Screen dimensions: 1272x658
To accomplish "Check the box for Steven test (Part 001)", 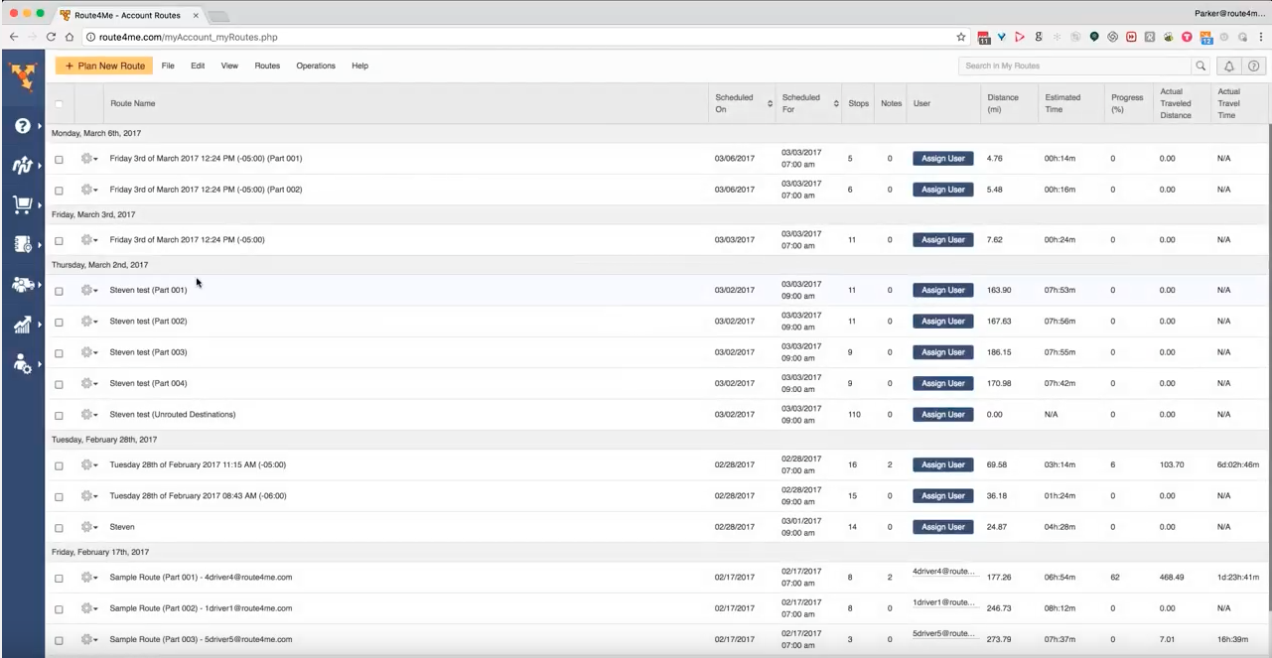I will point(59,291).
